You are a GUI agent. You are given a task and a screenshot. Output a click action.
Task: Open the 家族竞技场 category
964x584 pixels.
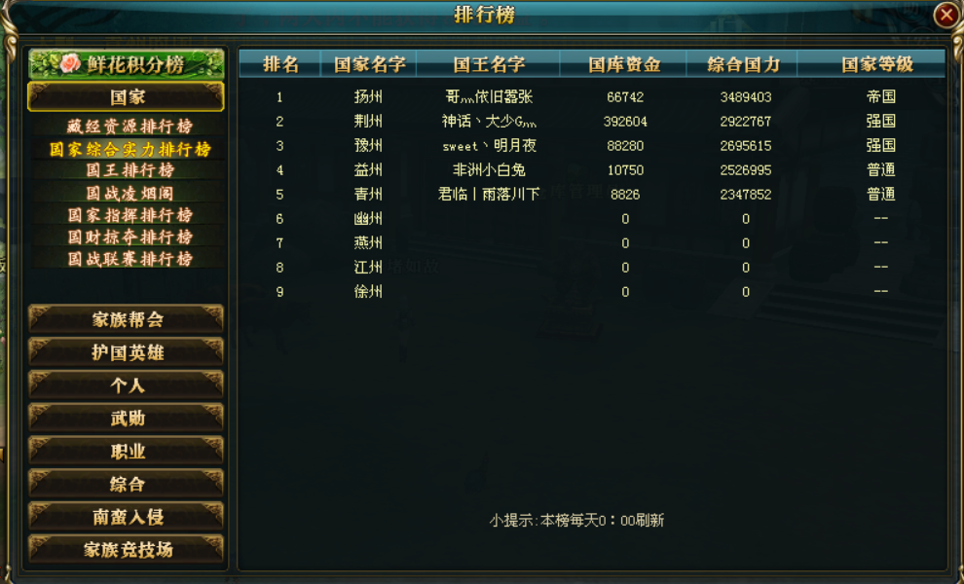point(126,549)
